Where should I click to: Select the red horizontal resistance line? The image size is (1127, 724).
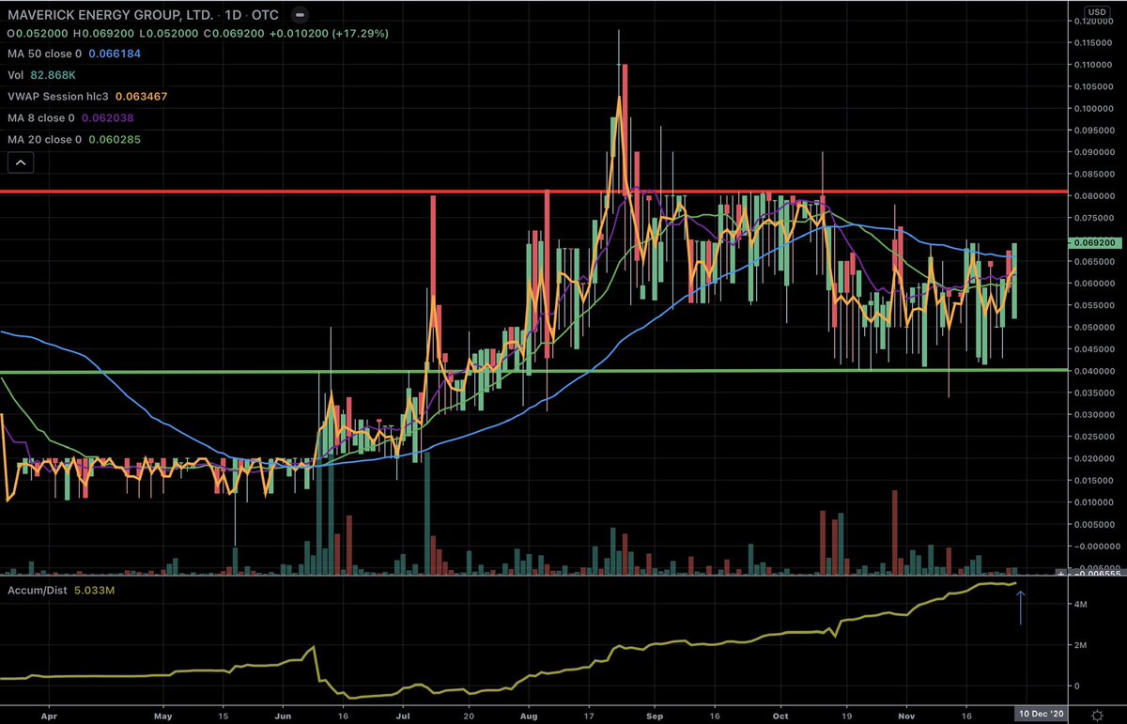(533, 193)
